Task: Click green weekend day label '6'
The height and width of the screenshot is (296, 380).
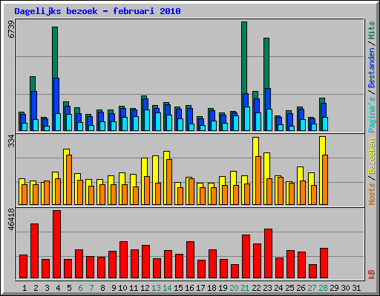Action: point(80,288)
